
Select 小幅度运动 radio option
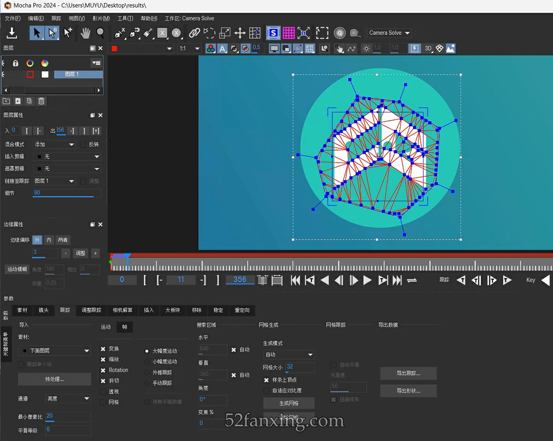[x=147, y=362]
